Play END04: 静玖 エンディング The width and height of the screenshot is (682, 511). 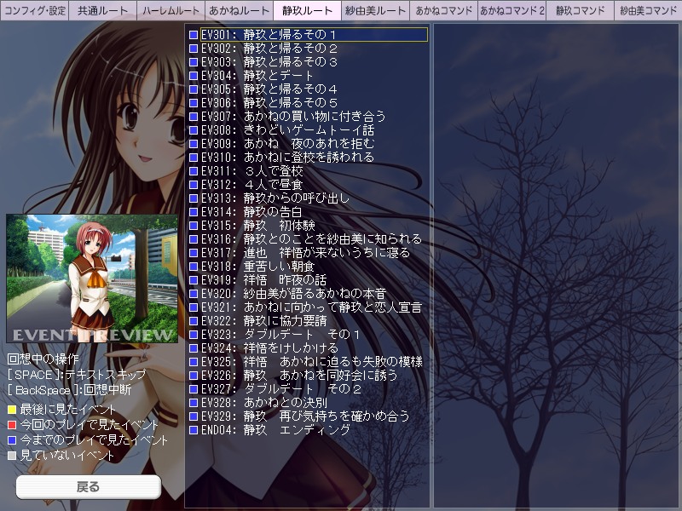pyautogui.click(x=275, y=430)
